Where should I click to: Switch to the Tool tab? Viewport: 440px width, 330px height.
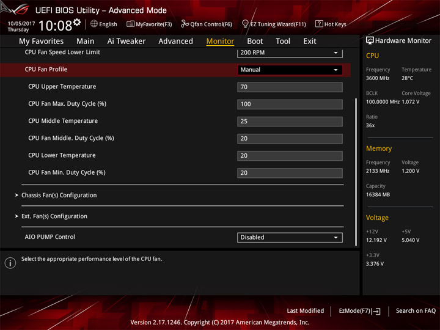click(283, 42)
